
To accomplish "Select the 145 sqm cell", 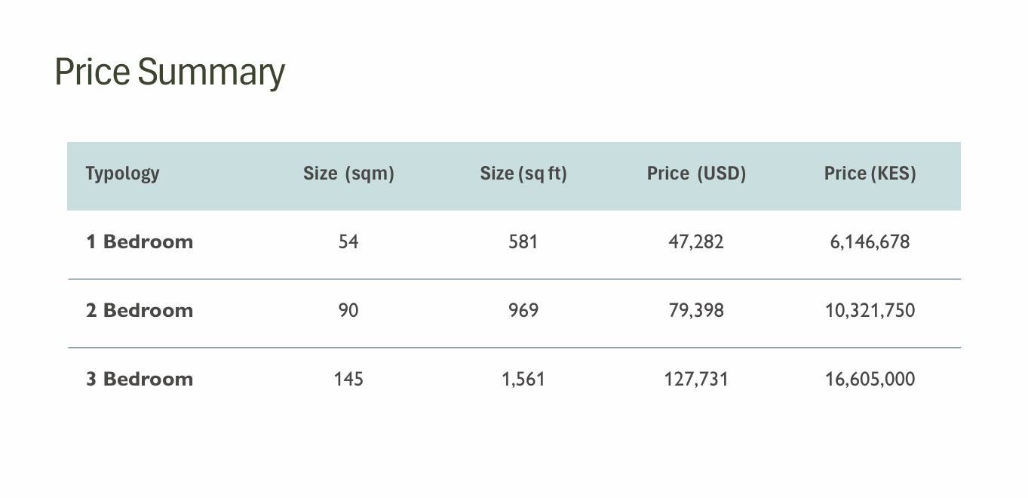I will (x=348, y=379).
